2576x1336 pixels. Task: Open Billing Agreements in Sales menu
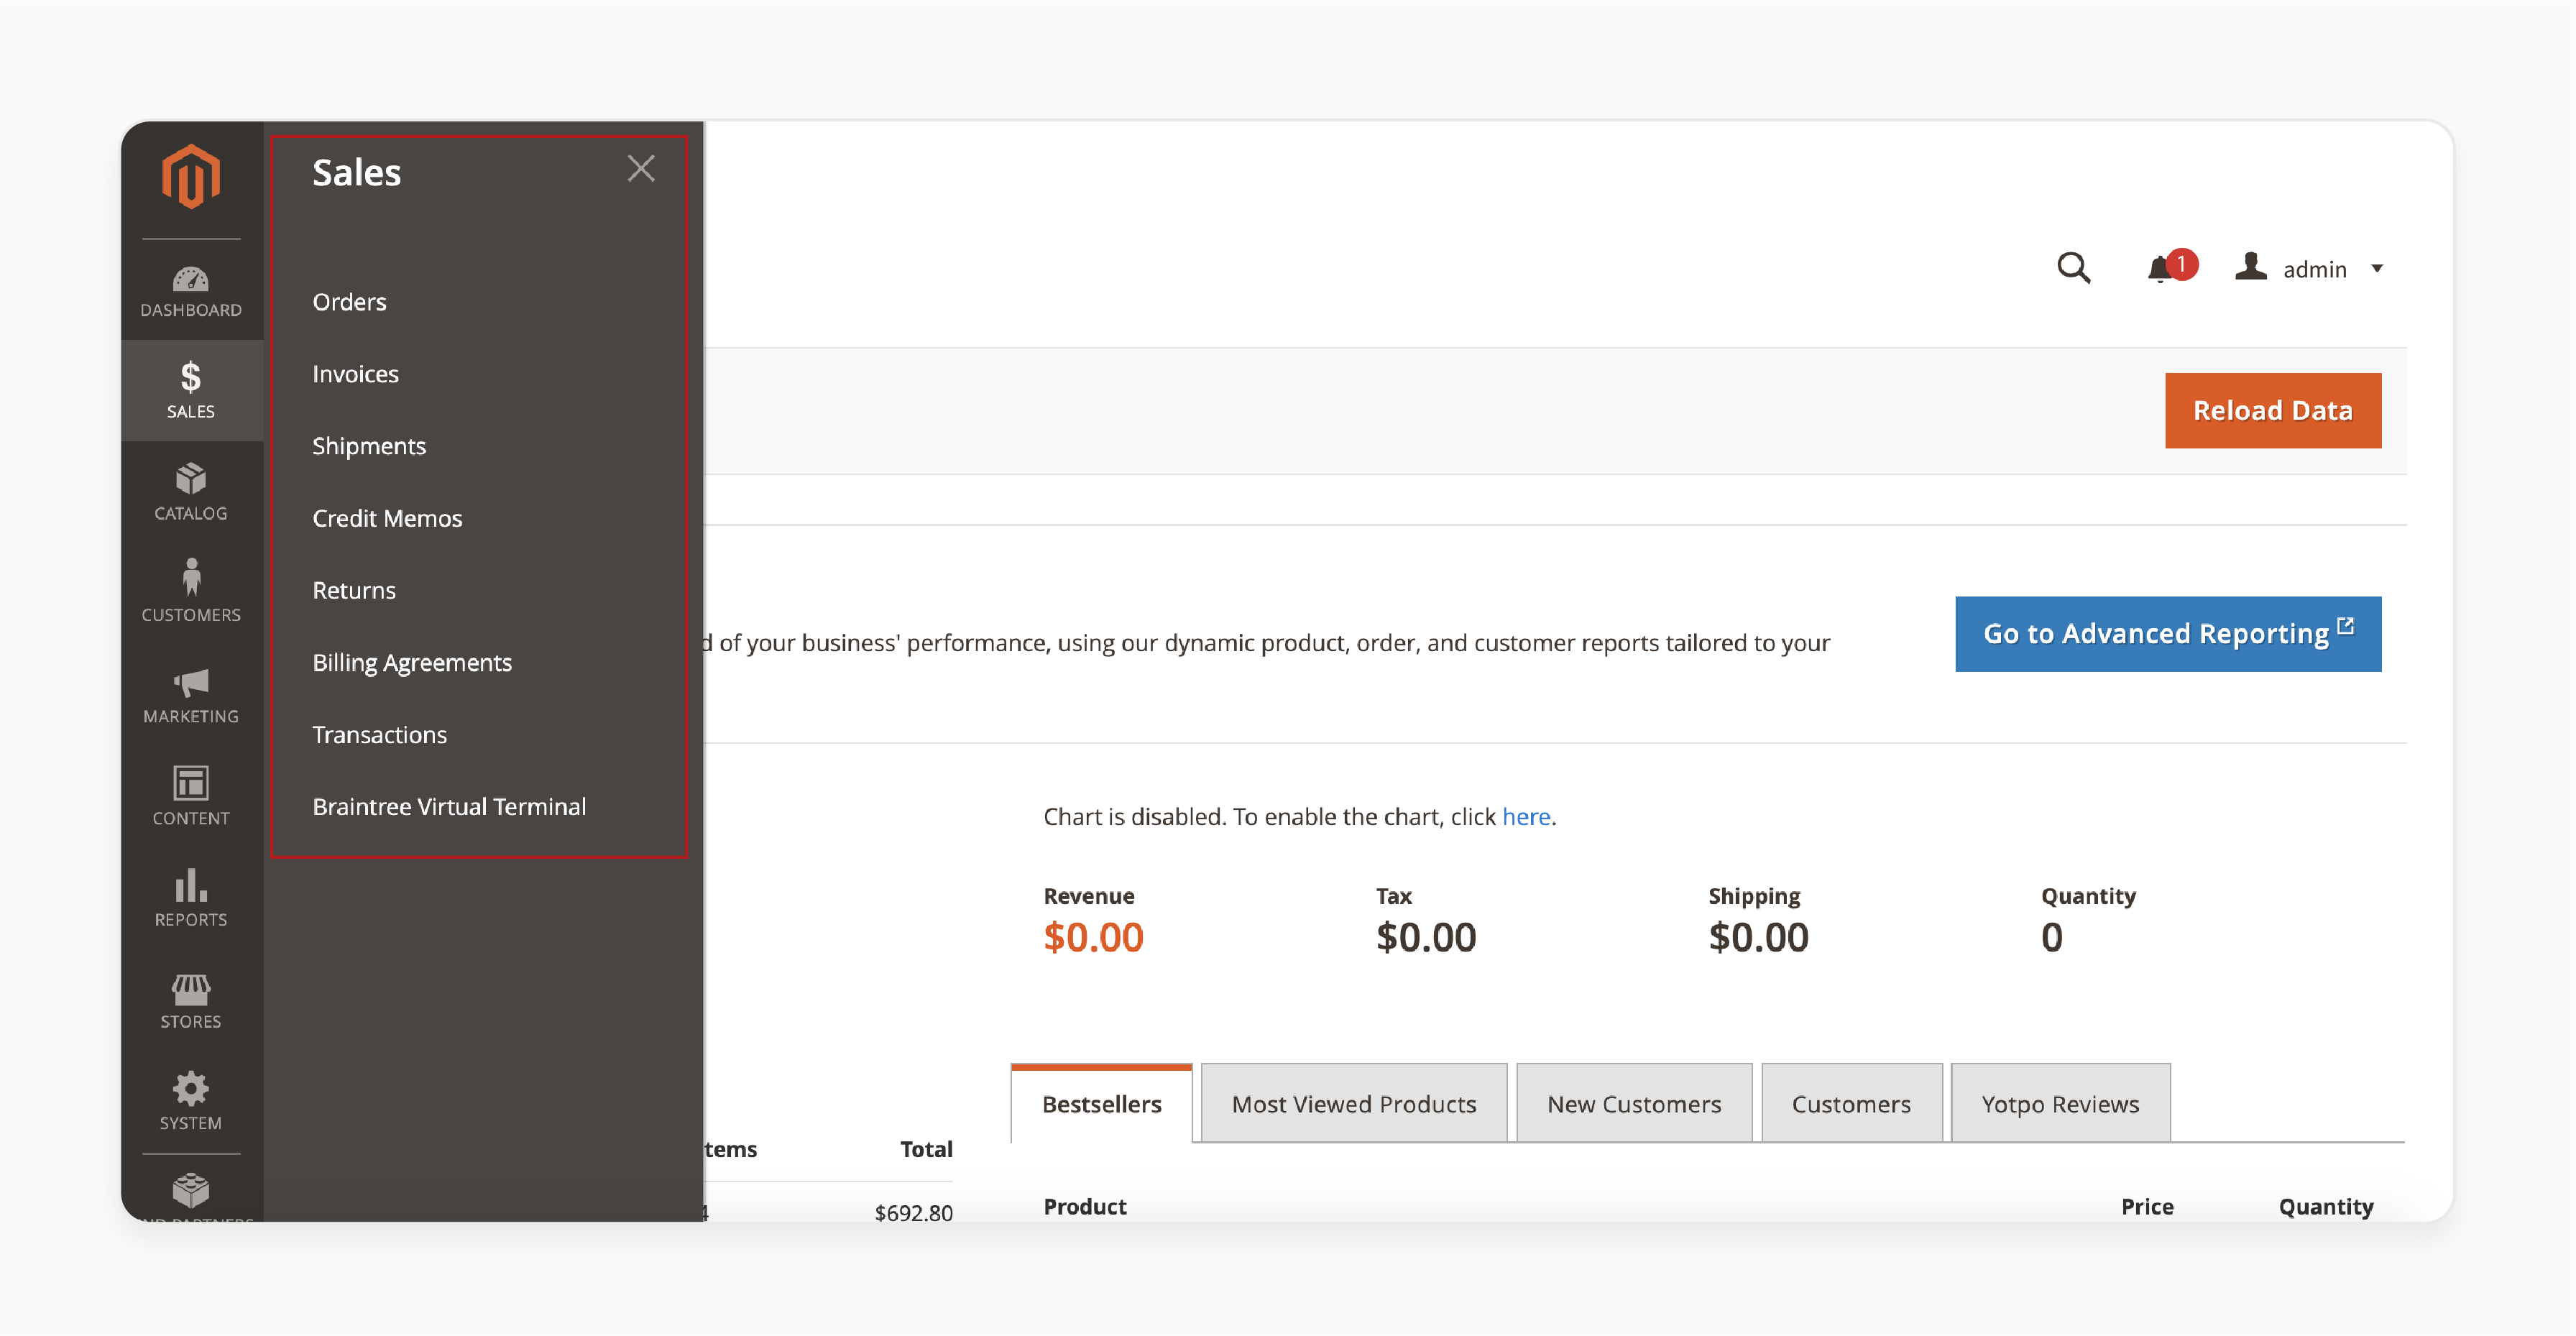412,663
